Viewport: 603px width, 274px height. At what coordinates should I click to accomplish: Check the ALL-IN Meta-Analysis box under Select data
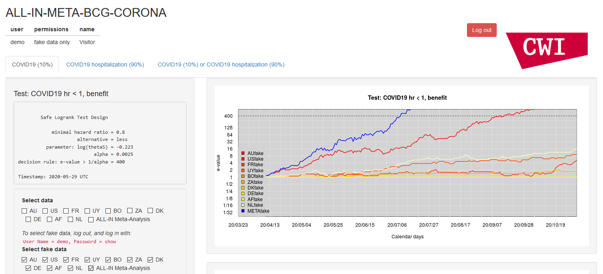(91, 219)
